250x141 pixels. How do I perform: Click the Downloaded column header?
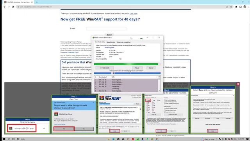(102, 77)
